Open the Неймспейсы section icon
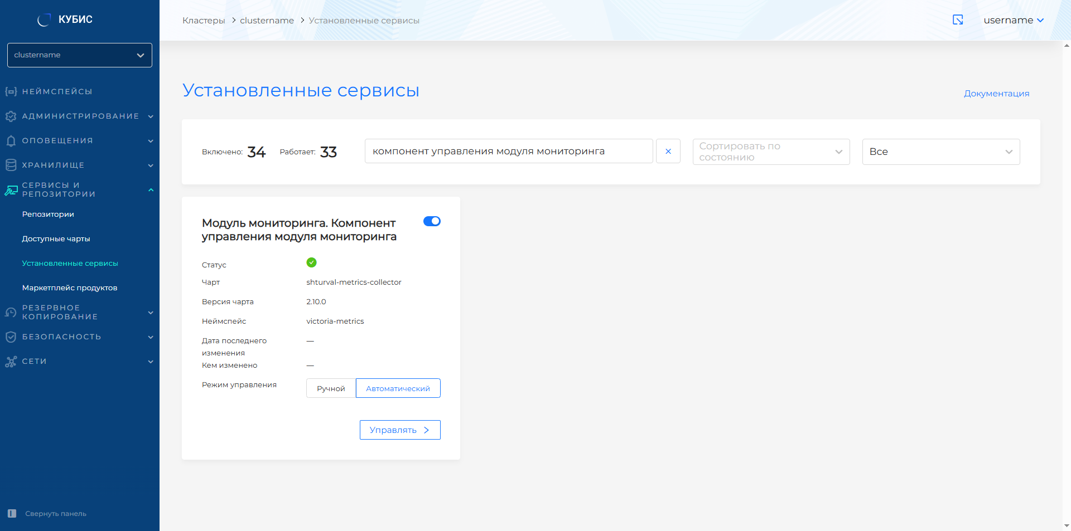The image size is (1071, 531). pos(11,91)
